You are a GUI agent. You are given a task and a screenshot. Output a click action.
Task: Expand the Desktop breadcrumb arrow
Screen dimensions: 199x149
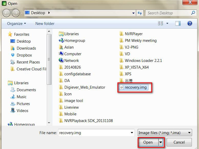(x=49, y=13)
